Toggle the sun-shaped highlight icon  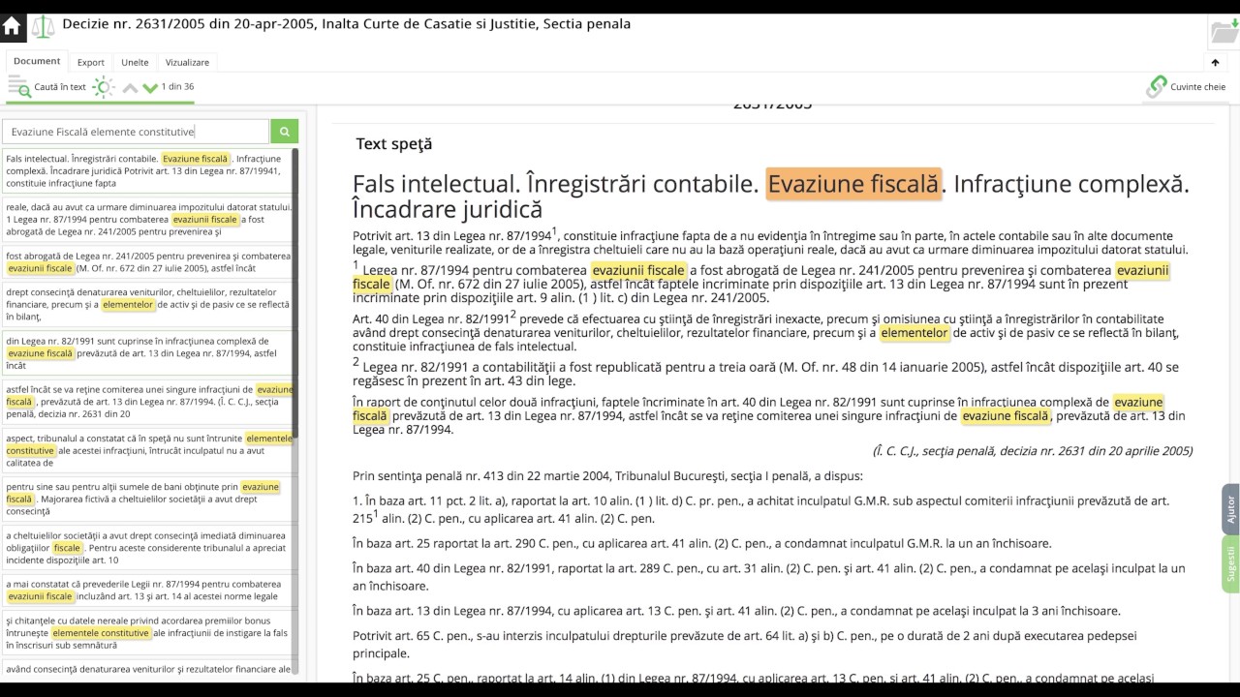pos(104,87)
